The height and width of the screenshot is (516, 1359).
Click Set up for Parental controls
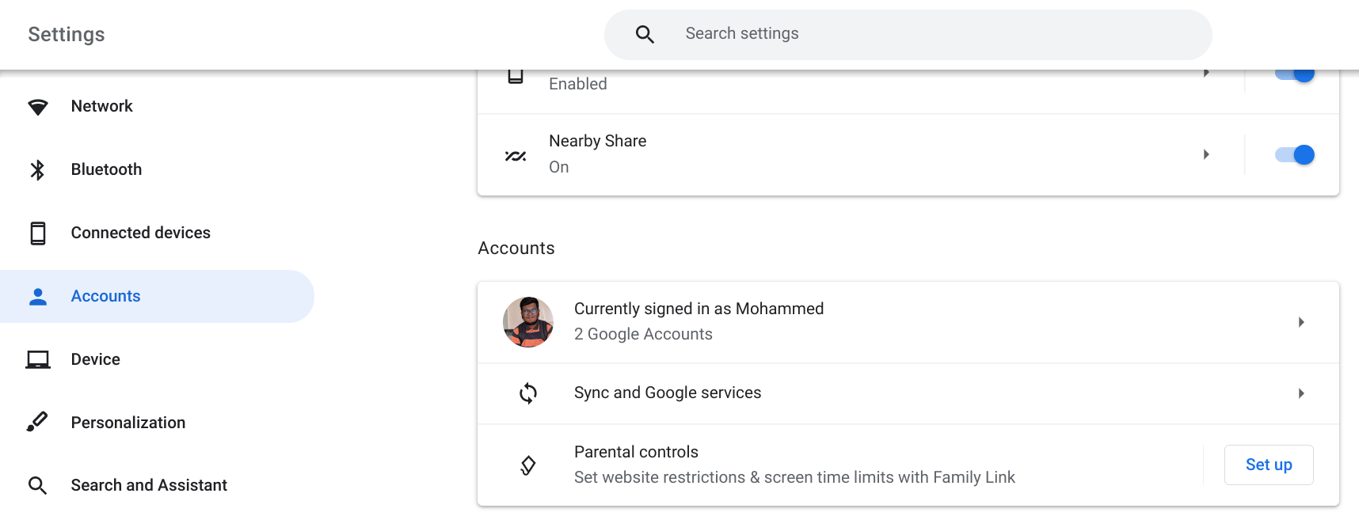[1268, 465]
